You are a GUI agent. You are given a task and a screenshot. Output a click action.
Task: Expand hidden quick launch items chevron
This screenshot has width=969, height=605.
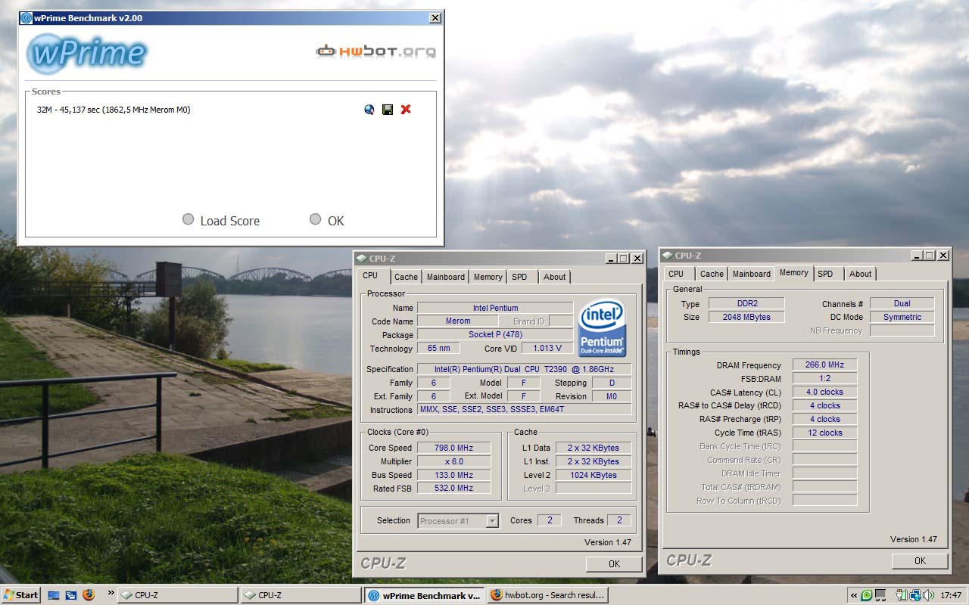click(111, 593)
